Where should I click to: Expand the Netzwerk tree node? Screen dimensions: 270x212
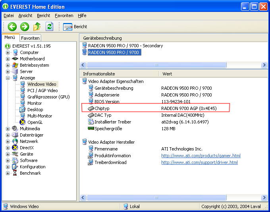[x=8, y=141]
